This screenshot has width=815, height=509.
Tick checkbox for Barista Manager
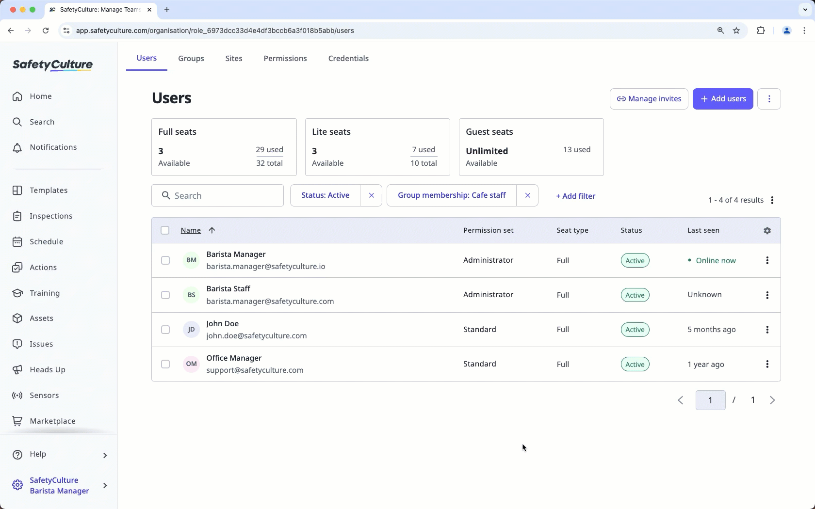(x=165, y=260)
